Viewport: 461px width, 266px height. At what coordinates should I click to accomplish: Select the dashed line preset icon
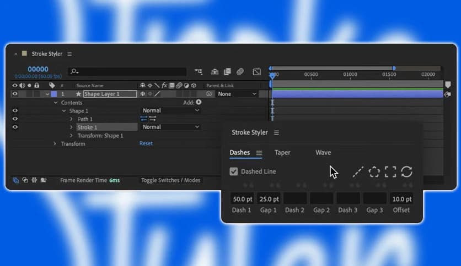pyautogui.click(x=358, y=171)
